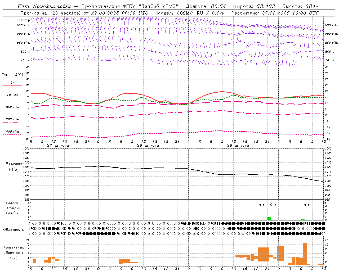Click the red solid line sample under '2м'
Image resolution: width=339 pixels, height=271 pixels.
[12, 86]
